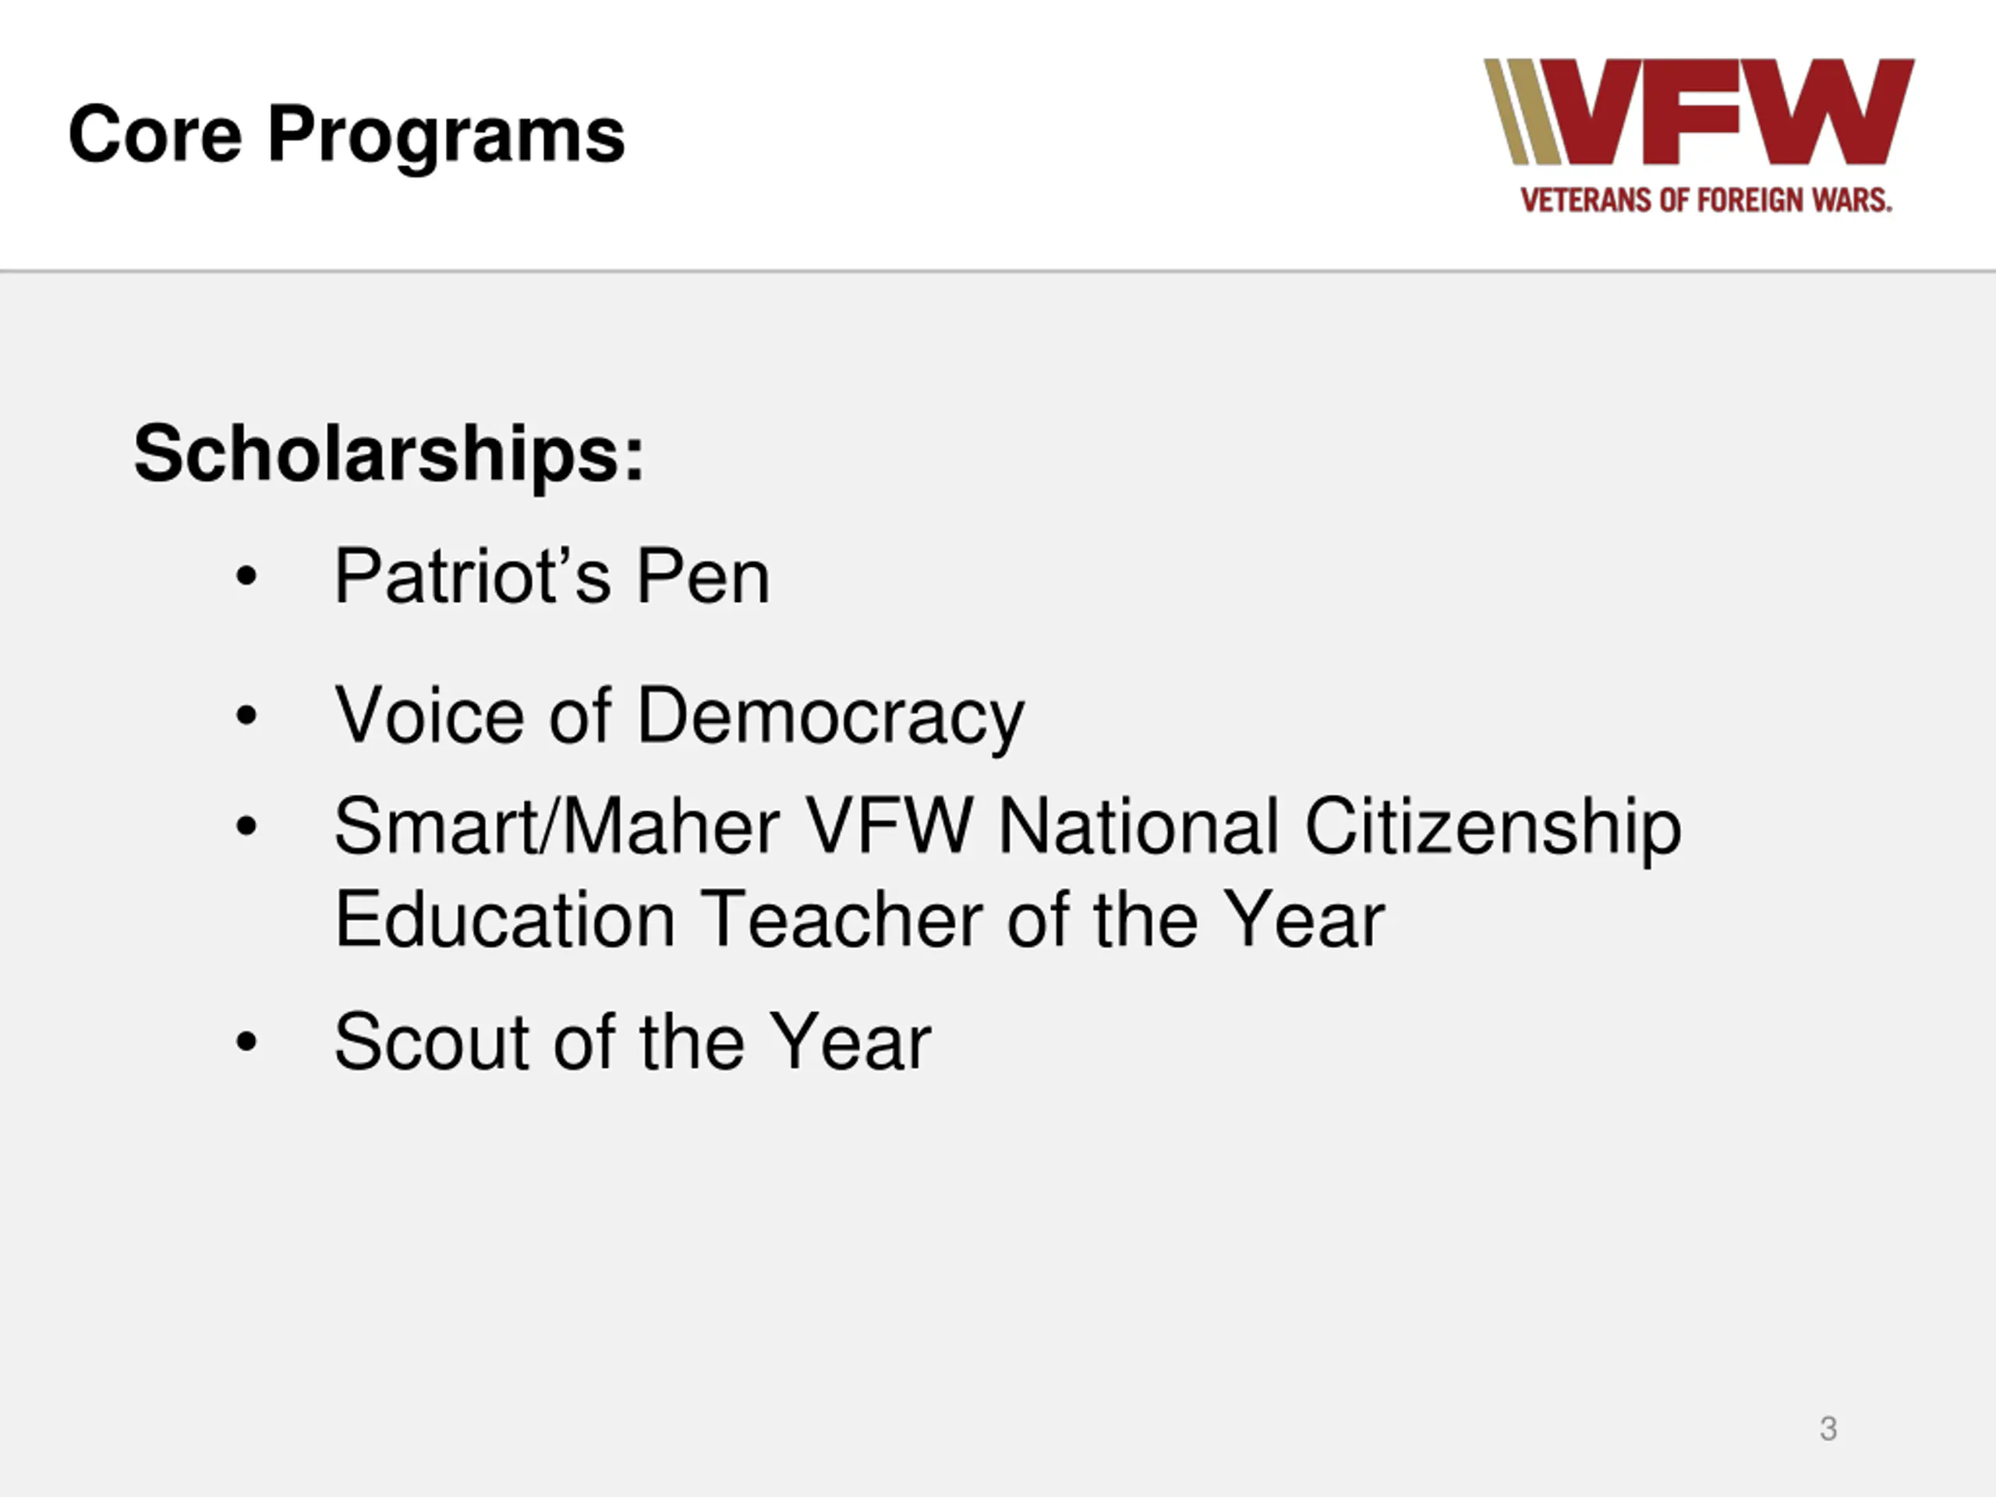The height and width of the screenshot is (1497, 1996).
Task: Click the slide number 3
Action: [x=1828, y=1428]
